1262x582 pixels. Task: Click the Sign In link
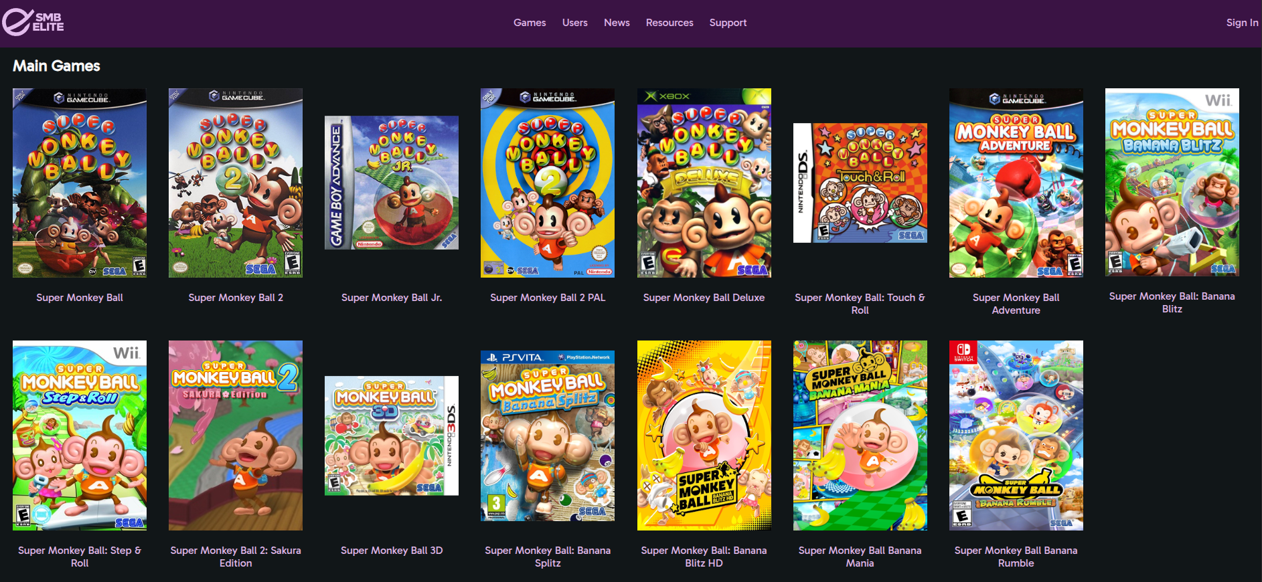[1242, 23]
